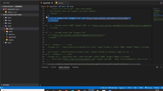Change language mode via HTML
This screenshot has width=163, height=91.
click(141, 88)
